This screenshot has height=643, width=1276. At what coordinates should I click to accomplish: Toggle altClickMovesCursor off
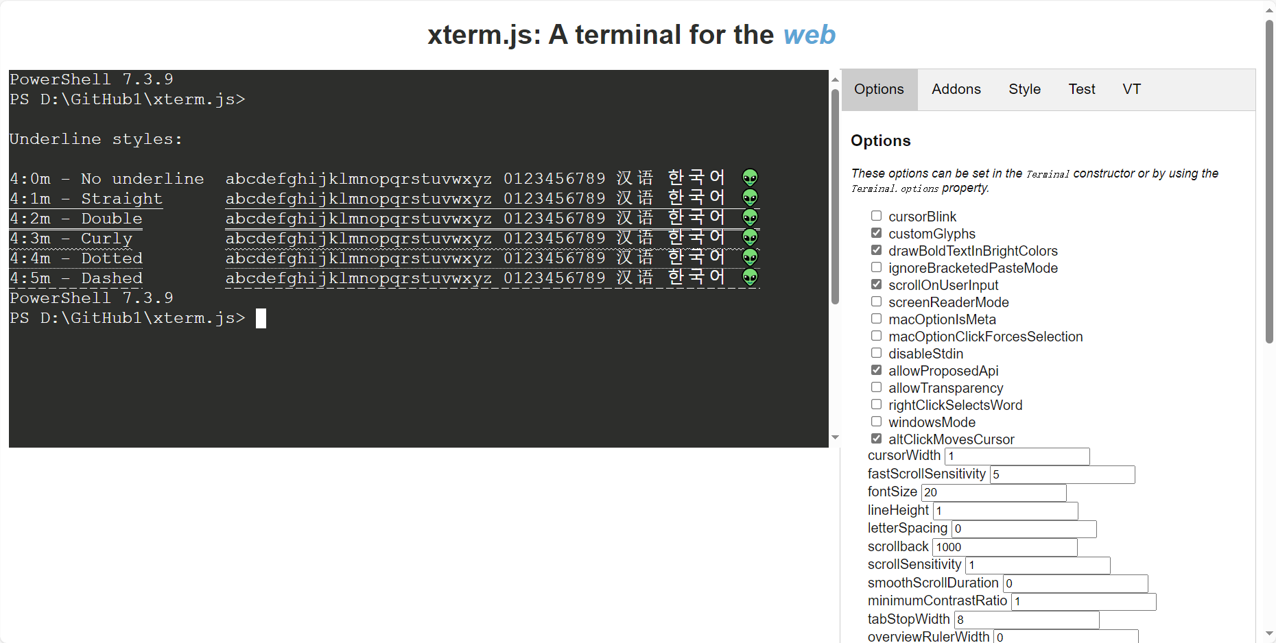876,438
